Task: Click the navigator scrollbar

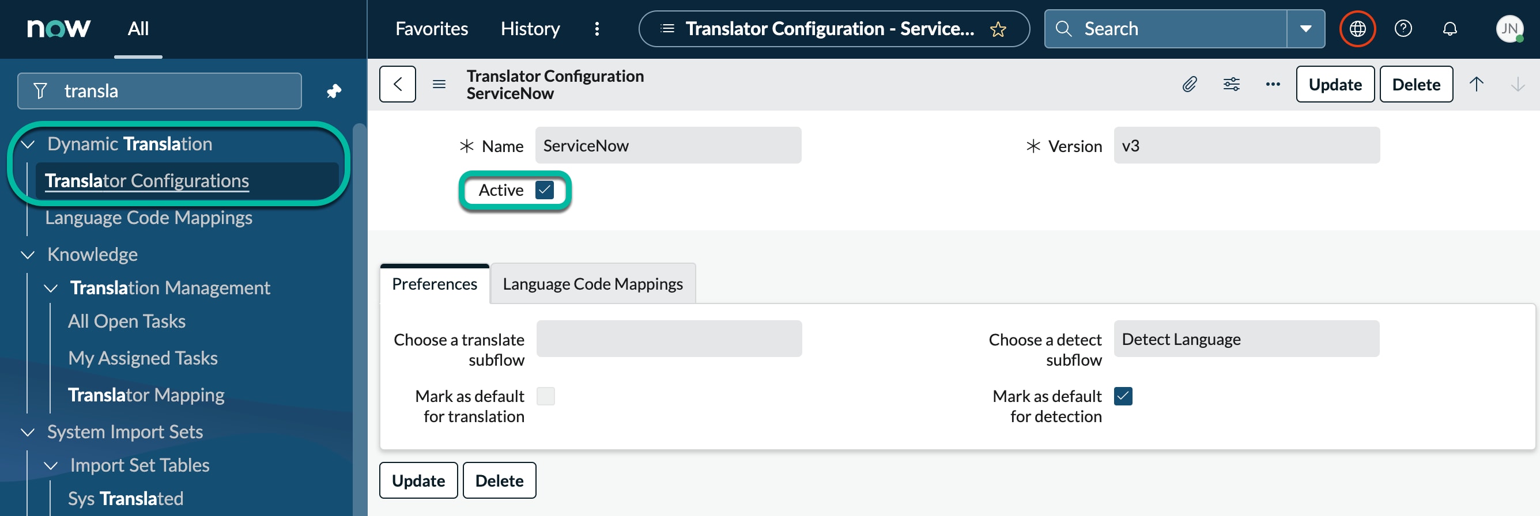Action: tap(358, 319)
